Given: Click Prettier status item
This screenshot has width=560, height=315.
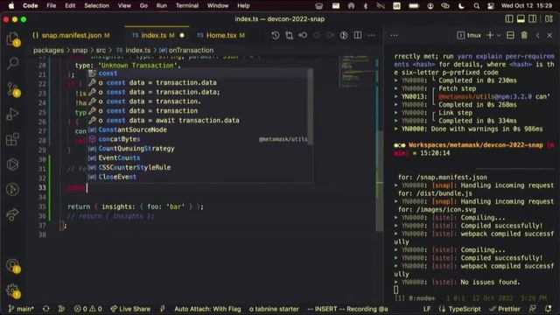Looking at the screenshot, I should click(x=506, y=309).
